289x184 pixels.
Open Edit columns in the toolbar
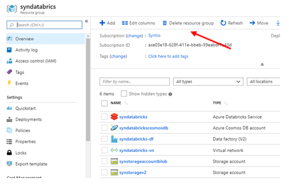[x=138, y=23]
